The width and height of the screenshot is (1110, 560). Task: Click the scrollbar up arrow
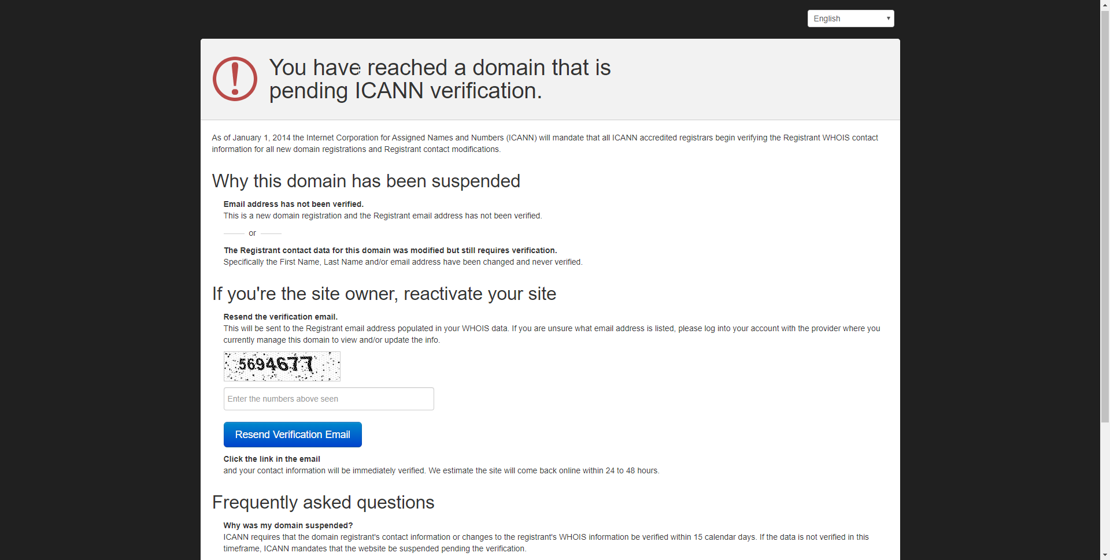pos(1105,5)
